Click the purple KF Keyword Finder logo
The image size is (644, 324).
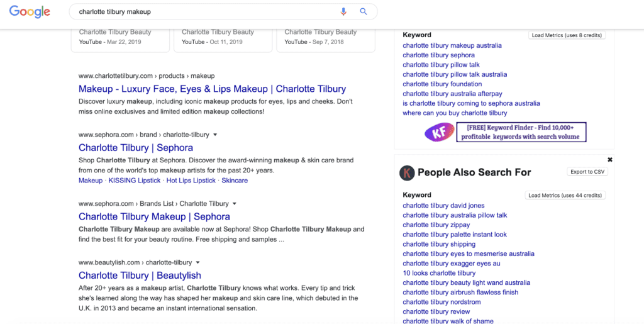pos(440,132)
